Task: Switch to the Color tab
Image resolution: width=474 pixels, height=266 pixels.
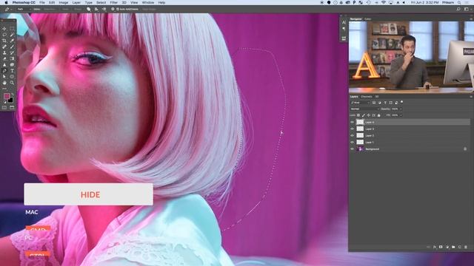Action: pos(367,19)
